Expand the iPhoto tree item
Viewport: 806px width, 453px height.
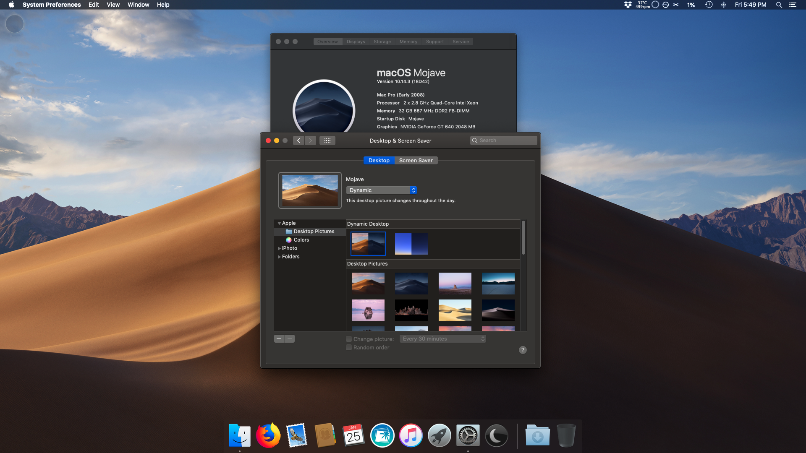pyautogui.click(x=279, y=248)
